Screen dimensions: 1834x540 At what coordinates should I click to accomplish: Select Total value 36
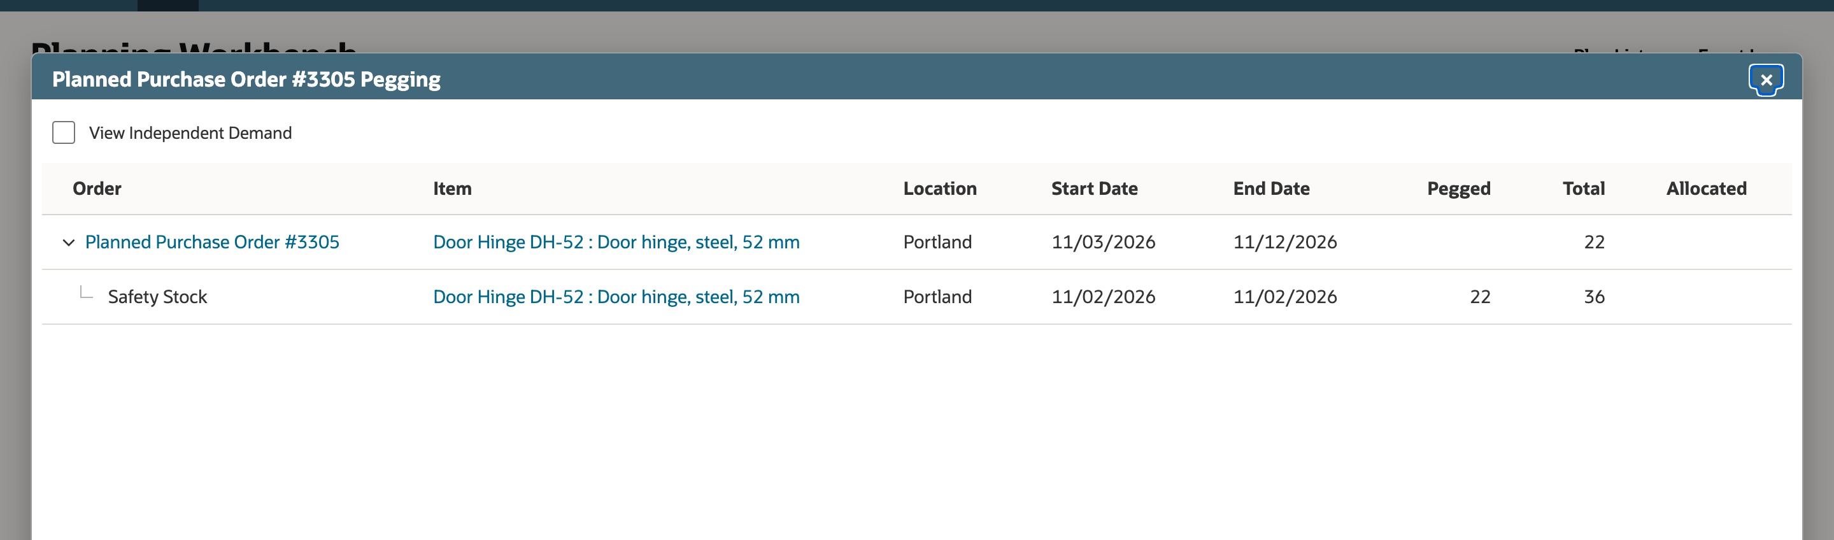pos(1594,297)
